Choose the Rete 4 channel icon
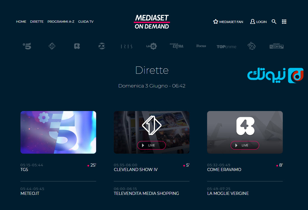This screenshot has height=210, width=308. point(77,46)
